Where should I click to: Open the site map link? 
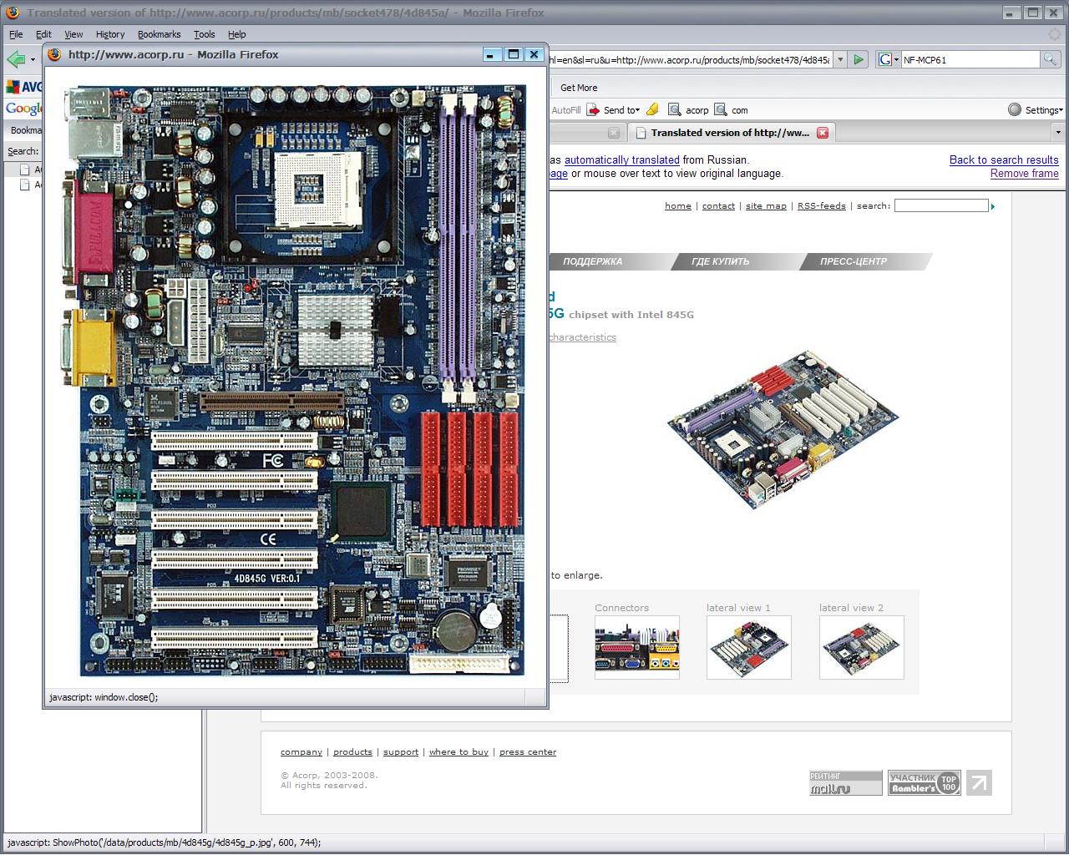(x=766, y=206)
